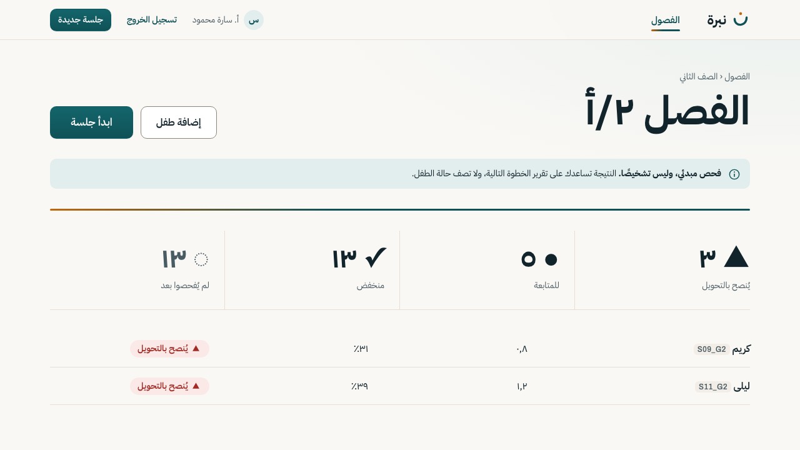This screenshot has height=450, width=800.
Task: Click كريم's score ٠٫٨
Action: [522, 349]
